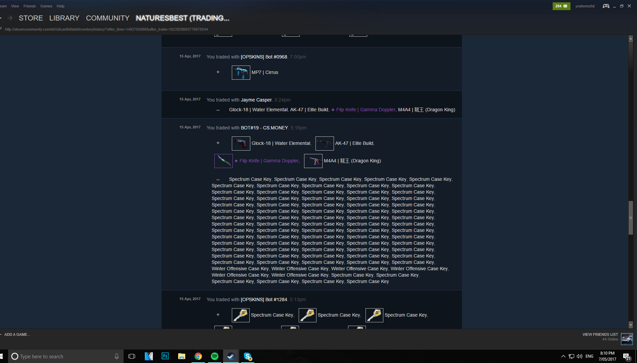
Task: Click the page scrollbar down arrow
Action: (x=631, y=325)
